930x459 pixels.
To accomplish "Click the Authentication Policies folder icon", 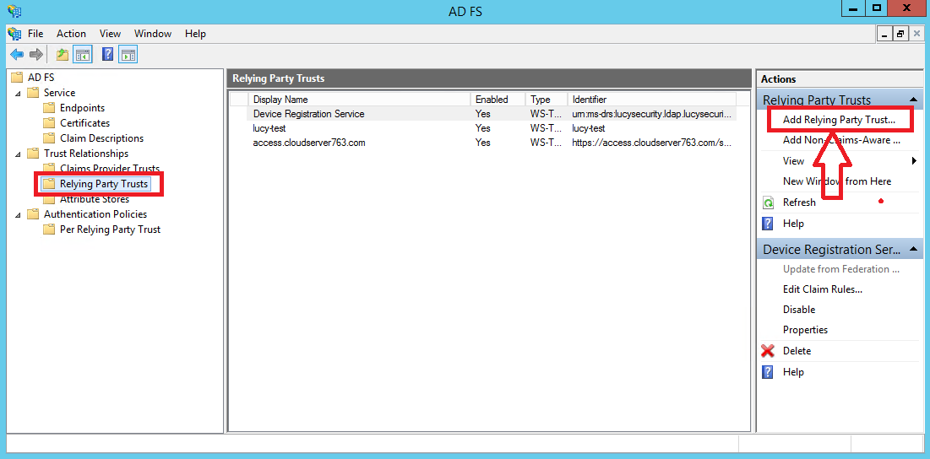I will pyautogui.click(x=33, y=214).
